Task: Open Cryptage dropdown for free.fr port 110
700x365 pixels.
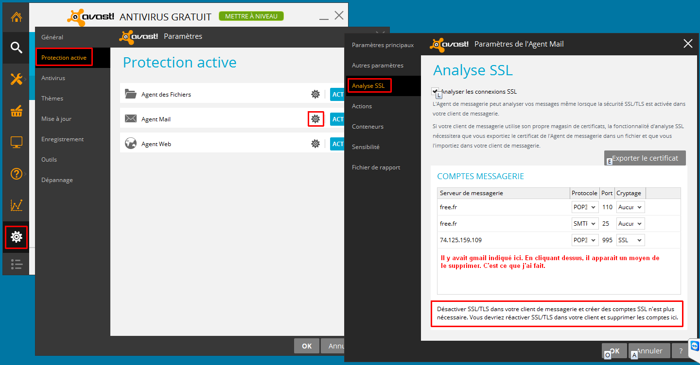Action: 630,207
